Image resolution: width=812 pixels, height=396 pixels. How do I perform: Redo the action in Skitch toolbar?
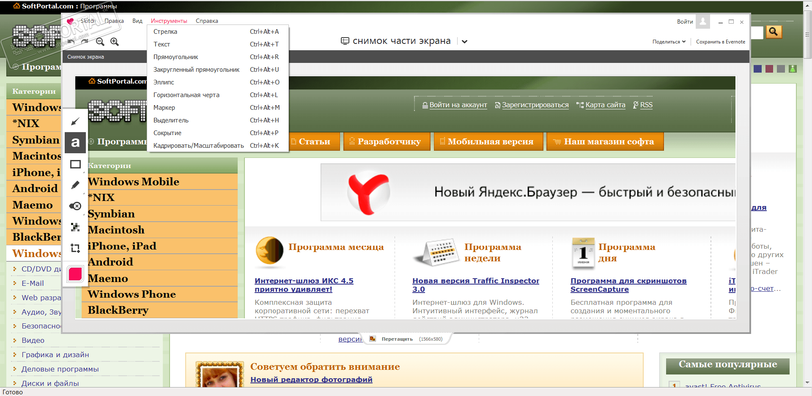[85, 42]
